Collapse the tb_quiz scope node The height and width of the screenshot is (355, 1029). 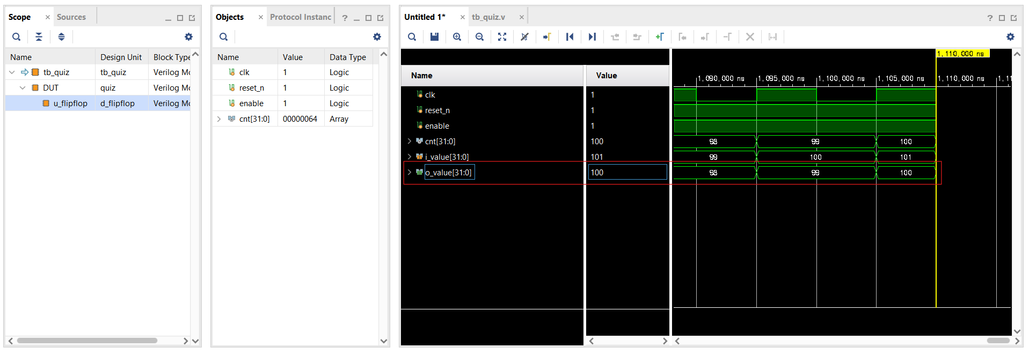click(x=12, y=72)
